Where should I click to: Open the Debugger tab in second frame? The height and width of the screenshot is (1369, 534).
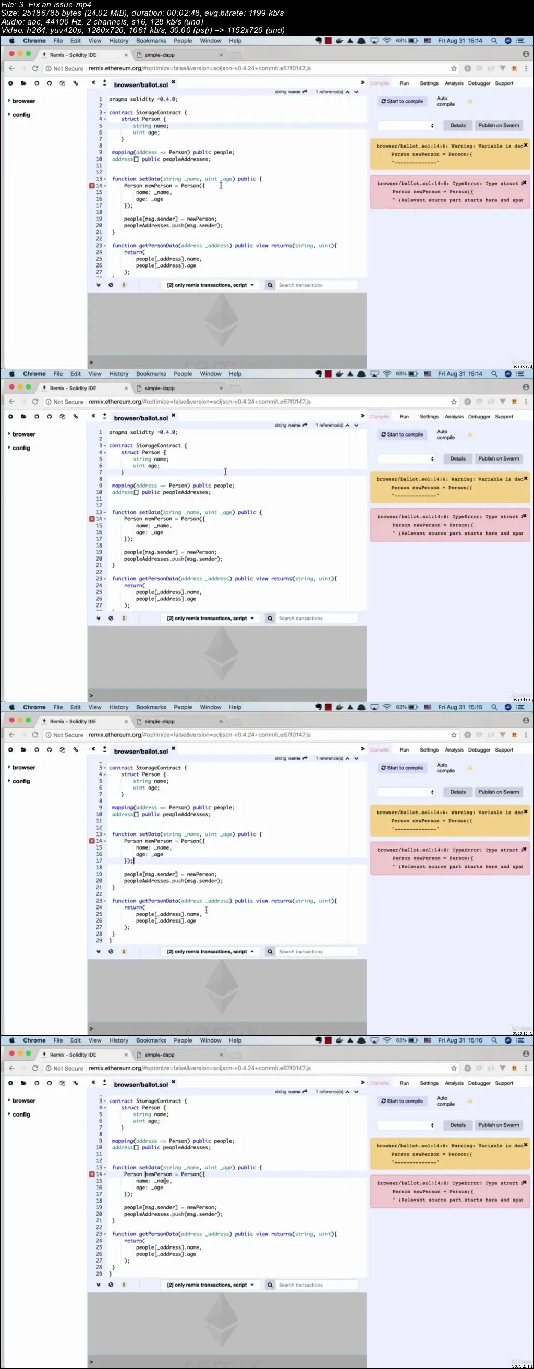479,417
